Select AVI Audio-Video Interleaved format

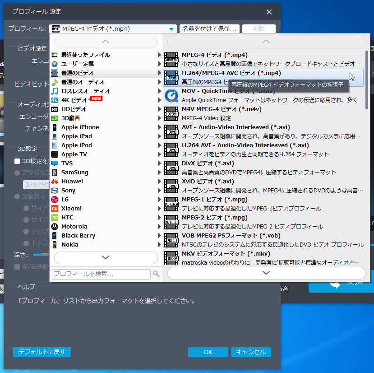[263, 132]
